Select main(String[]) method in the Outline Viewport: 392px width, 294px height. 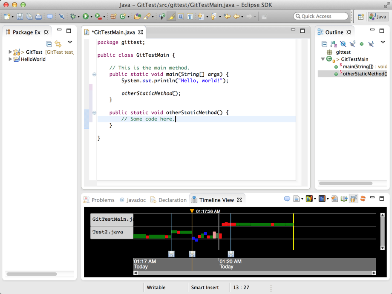click(358, 66)
